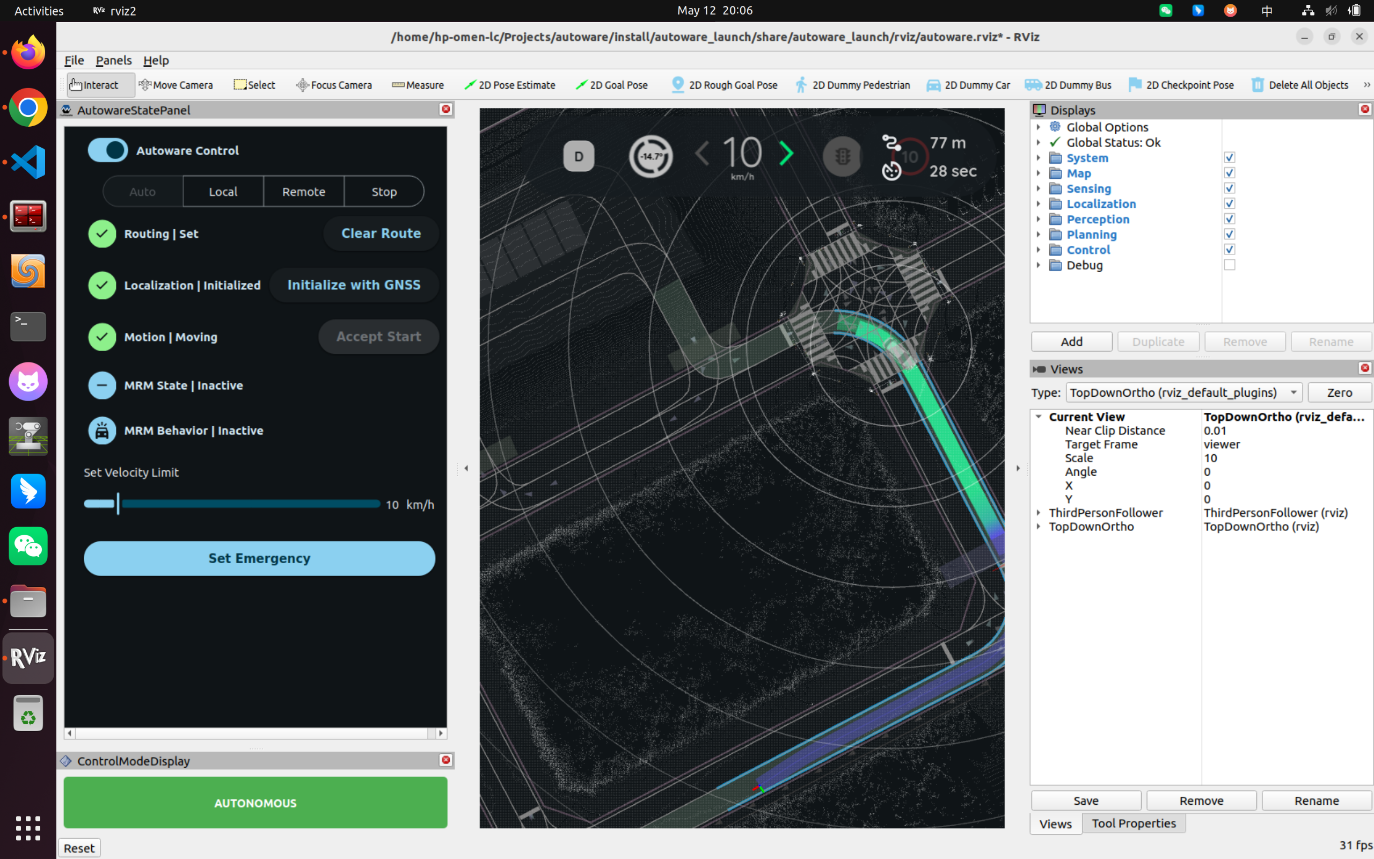Choose the 2D Dummy Pedestrian tool

pos(852,85)
